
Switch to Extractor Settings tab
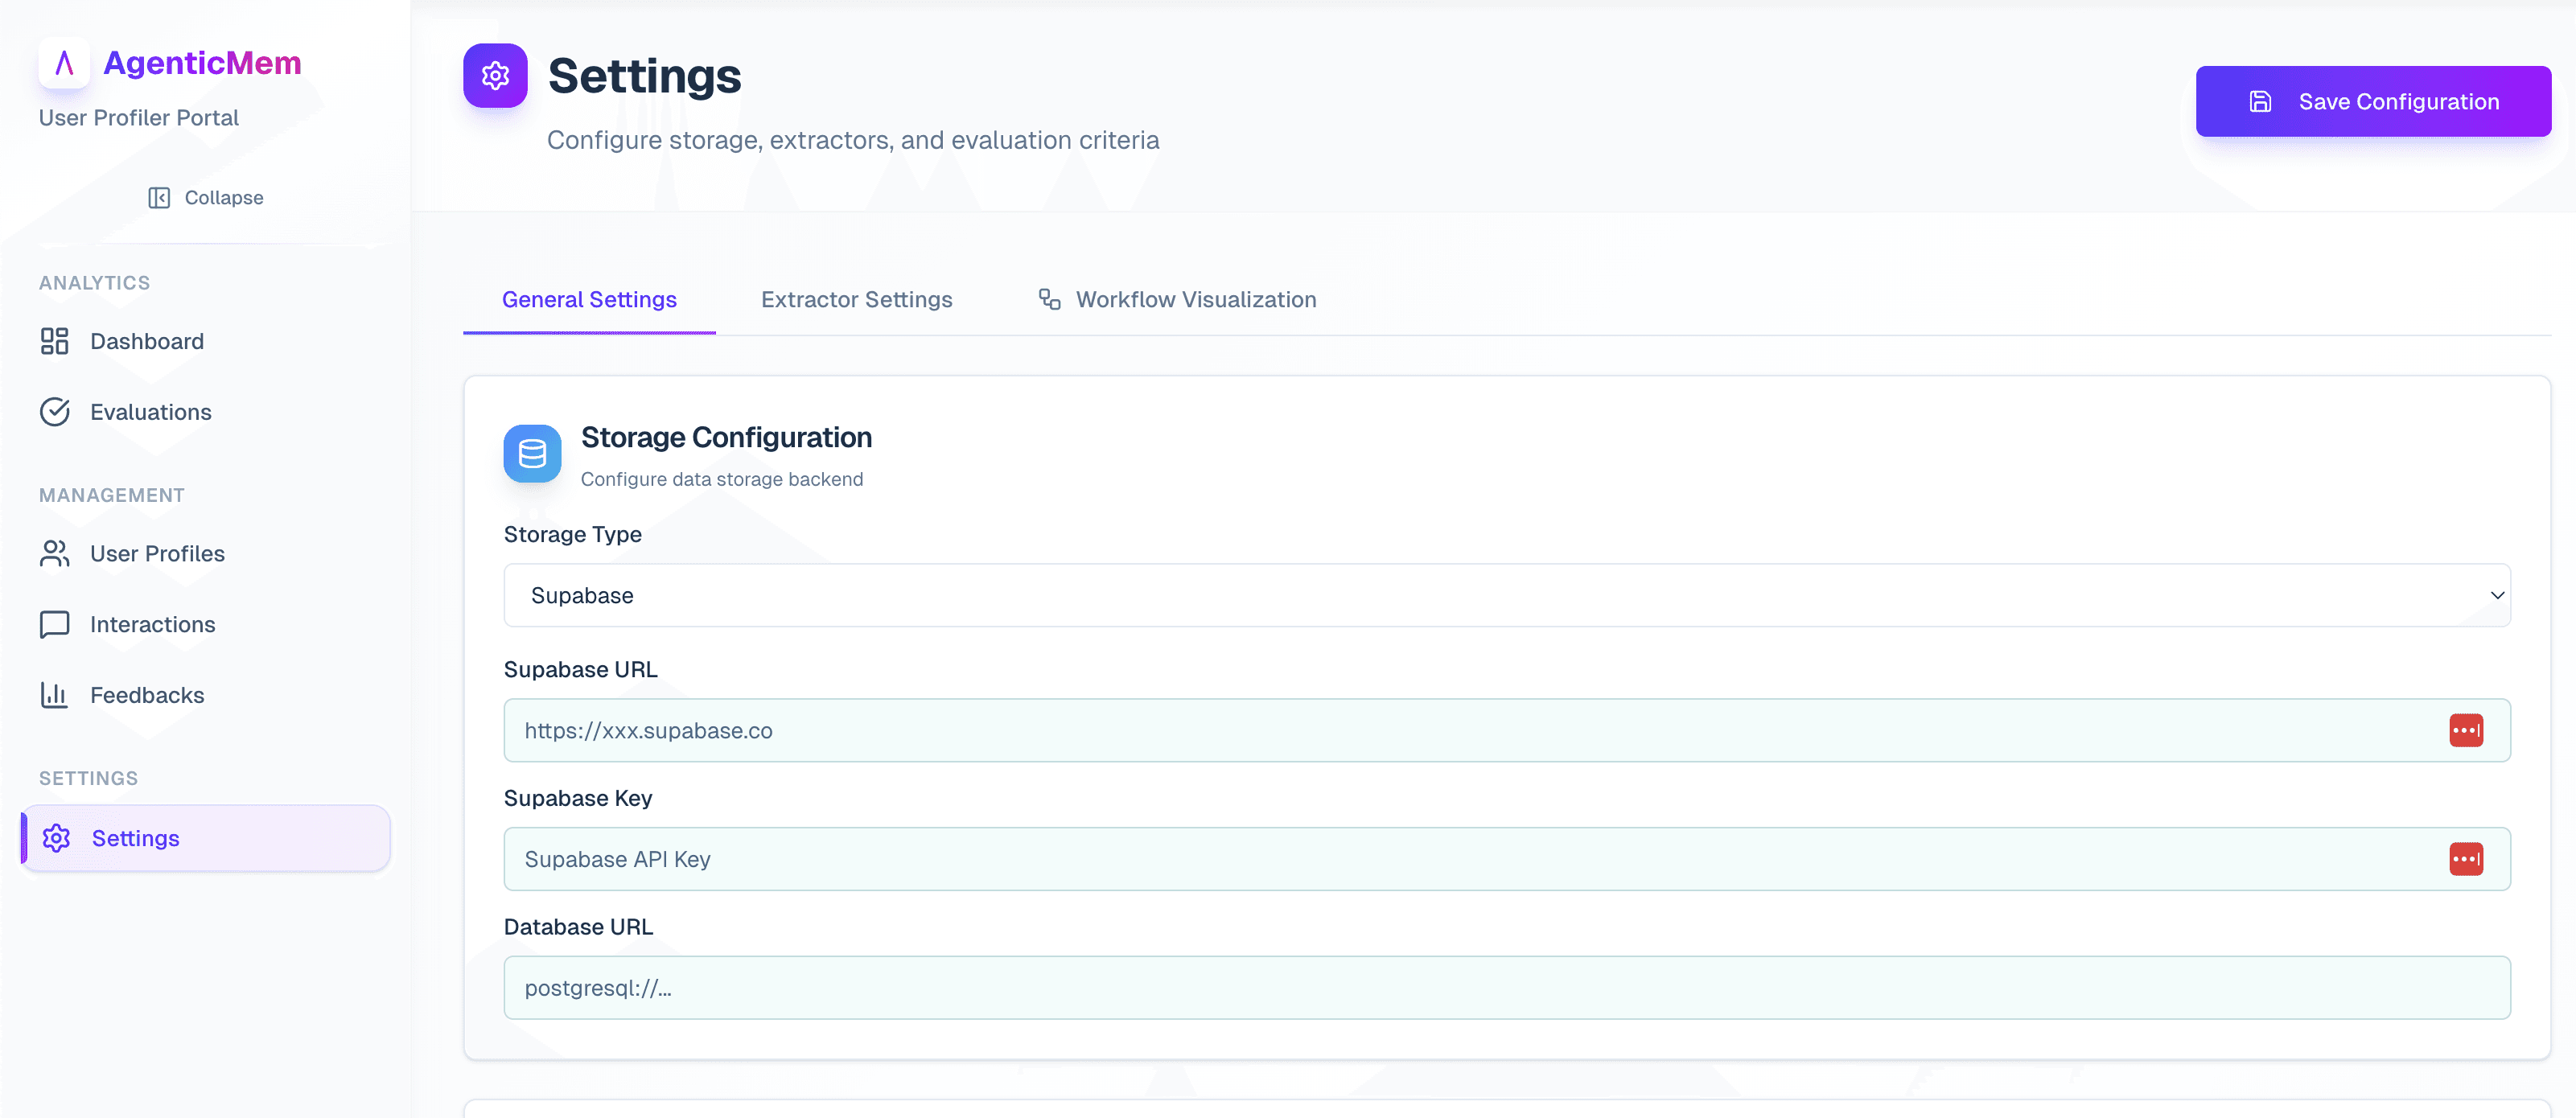(856, 300)
